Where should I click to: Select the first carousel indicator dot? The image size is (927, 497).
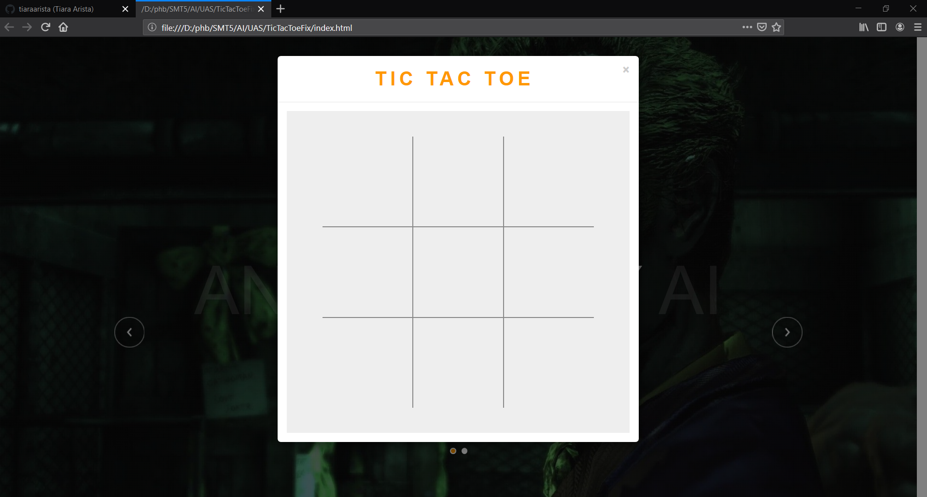[x=453, y=451]
